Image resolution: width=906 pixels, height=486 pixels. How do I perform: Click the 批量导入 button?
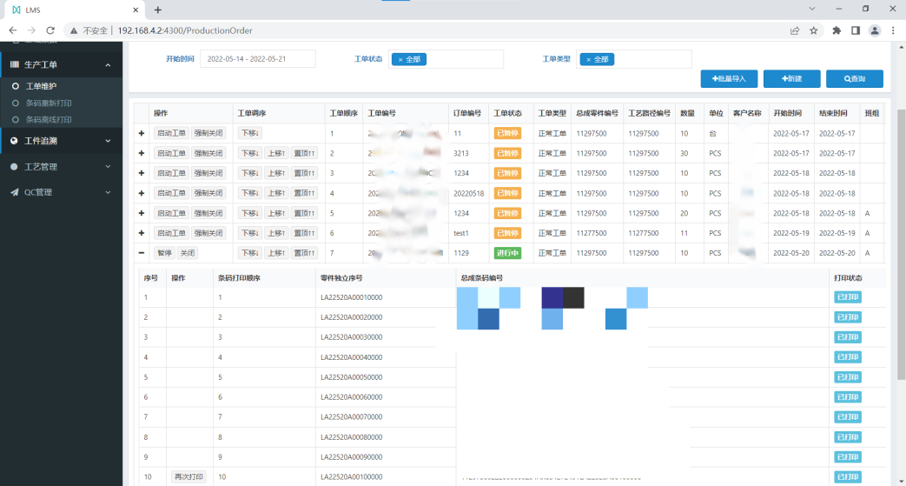click(x=729, y=79)
